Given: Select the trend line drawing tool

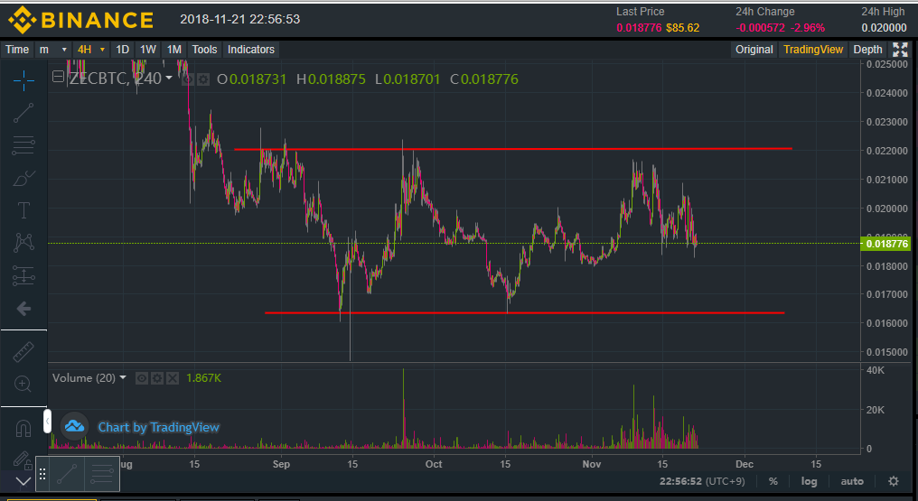Looking at the screenshot, I should pyautogui.click(x=23, y=112).
